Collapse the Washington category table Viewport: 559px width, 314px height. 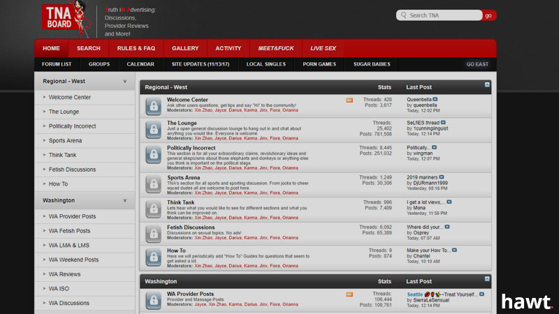tap(487, 279)
